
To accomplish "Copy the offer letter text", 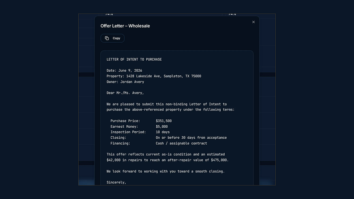I will click(x=112, y=38).
